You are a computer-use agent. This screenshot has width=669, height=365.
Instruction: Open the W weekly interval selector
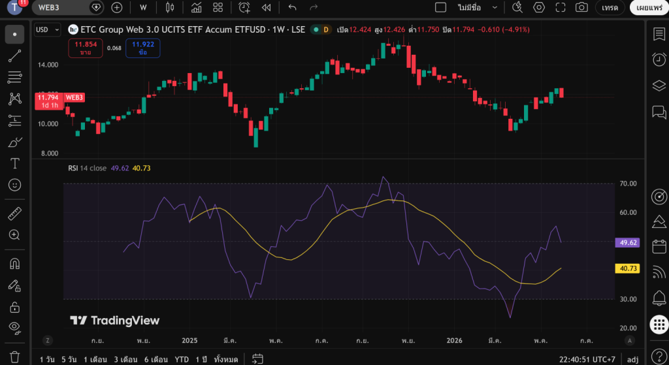pyautogui.click(x=143, y=7)
